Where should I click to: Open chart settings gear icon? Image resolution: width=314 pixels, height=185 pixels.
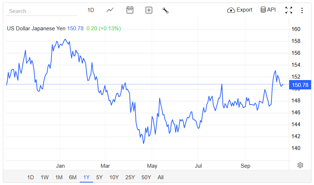pos(300,165)
